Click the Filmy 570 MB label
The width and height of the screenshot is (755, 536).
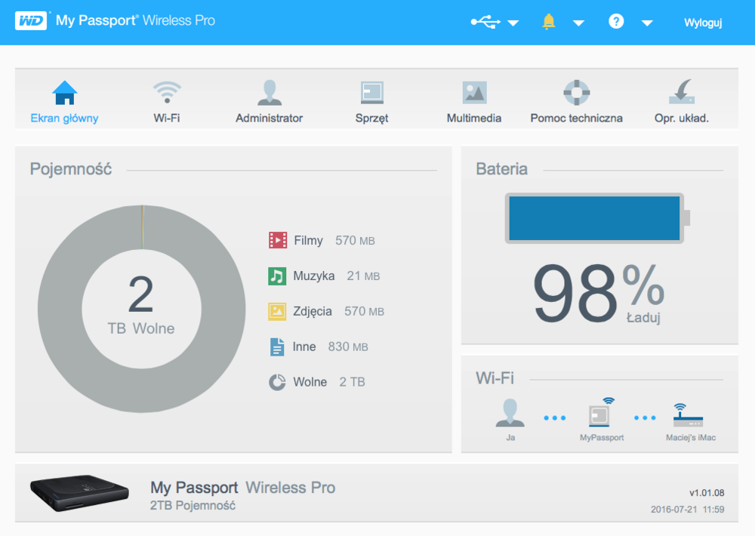[334, 240]
